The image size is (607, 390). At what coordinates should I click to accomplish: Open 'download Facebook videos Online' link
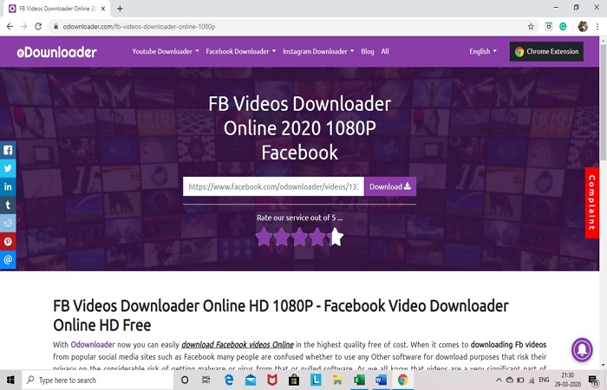(238, 344)
